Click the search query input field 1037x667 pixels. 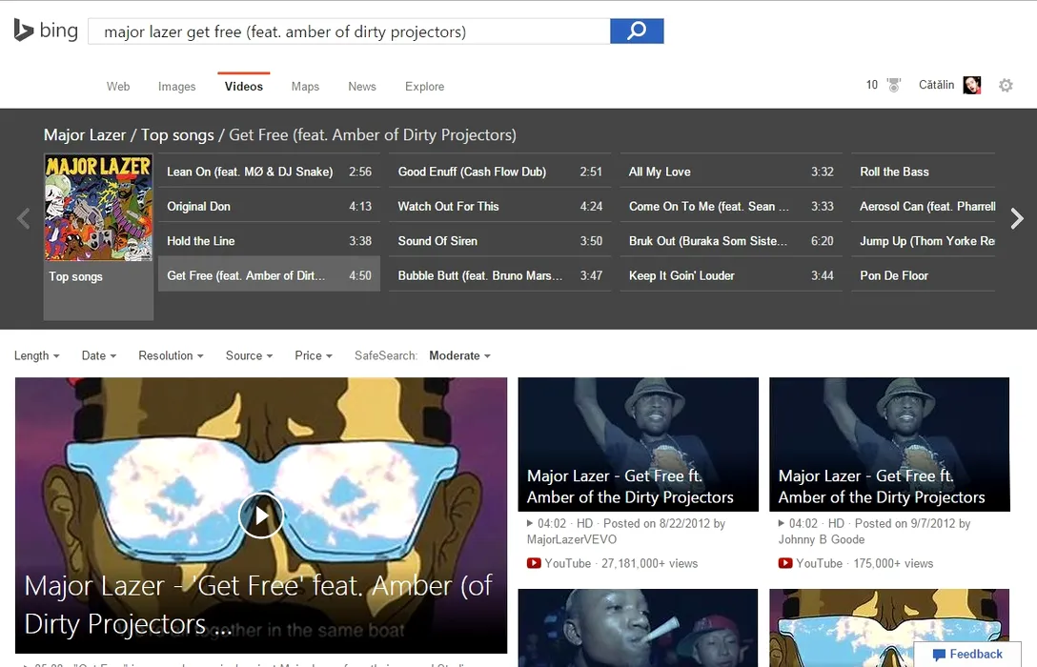pyautogui.click(x=349, y=31)
